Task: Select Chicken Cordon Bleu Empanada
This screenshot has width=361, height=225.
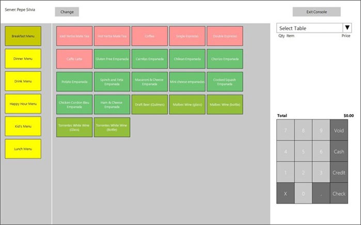Action: point(74,104)
